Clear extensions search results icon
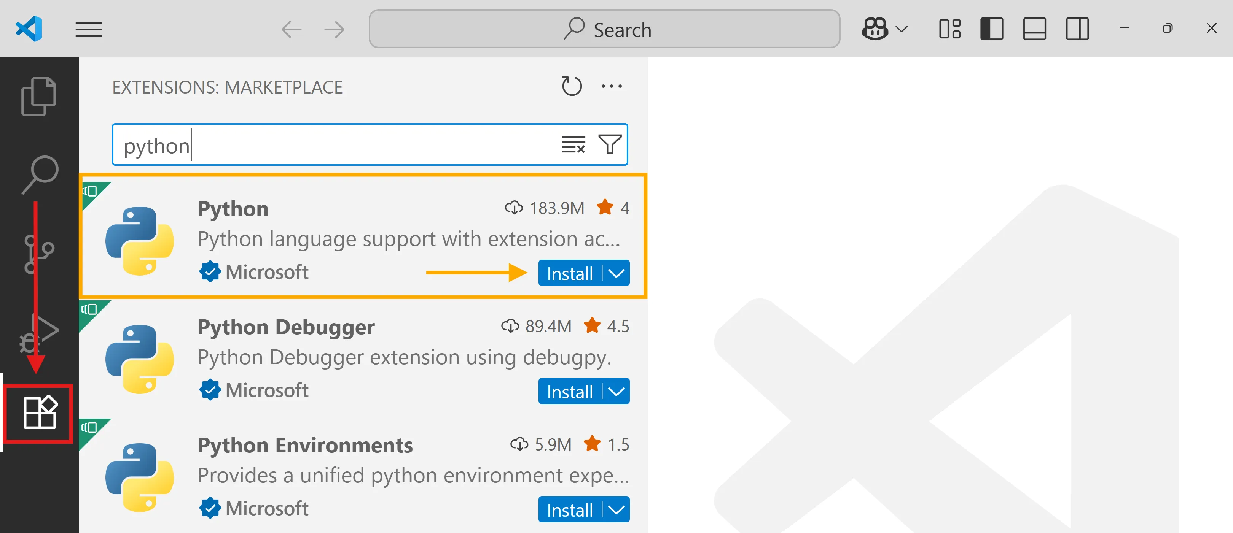 point(573,144)
